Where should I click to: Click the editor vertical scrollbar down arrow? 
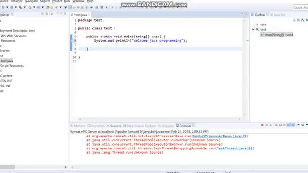click(244, 114)
